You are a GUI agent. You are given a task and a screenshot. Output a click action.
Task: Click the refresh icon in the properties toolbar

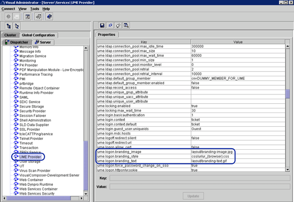(110, 25)
